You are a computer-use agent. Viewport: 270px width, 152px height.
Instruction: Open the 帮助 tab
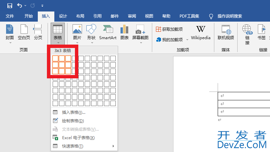[x=166, y=16]
